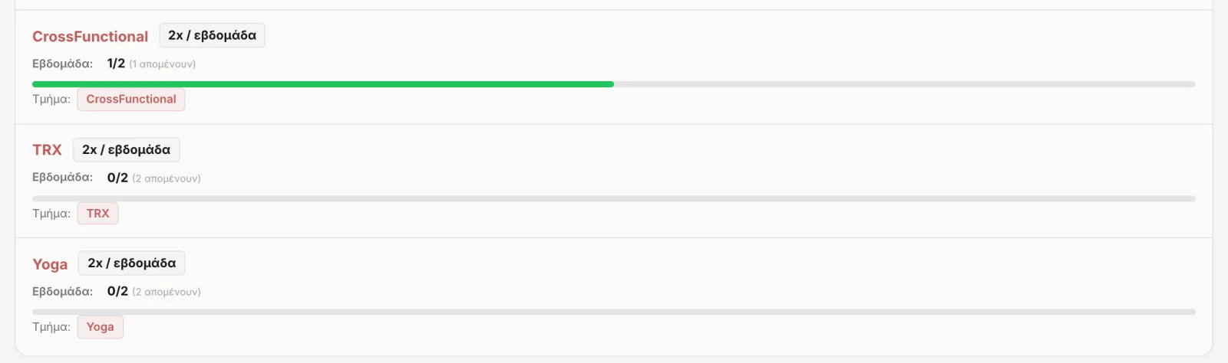Click the Τμήμα label in the Yoga row
The image size is (1228, 363).
[51, 327]
